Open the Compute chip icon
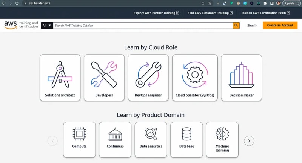 click(x=79, y=134)
